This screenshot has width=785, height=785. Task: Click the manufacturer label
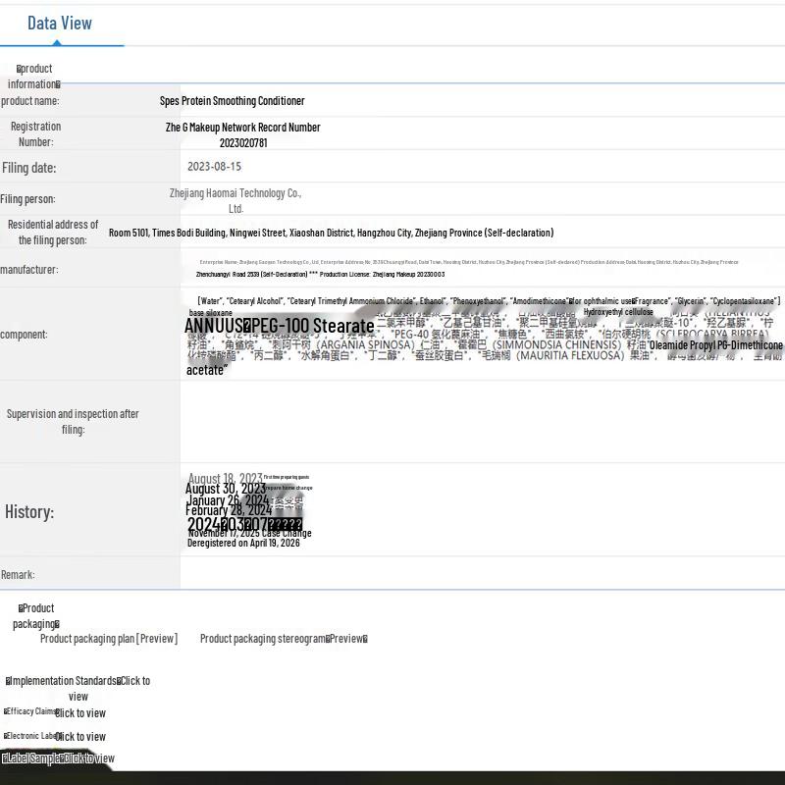click(x=29, y=269)
